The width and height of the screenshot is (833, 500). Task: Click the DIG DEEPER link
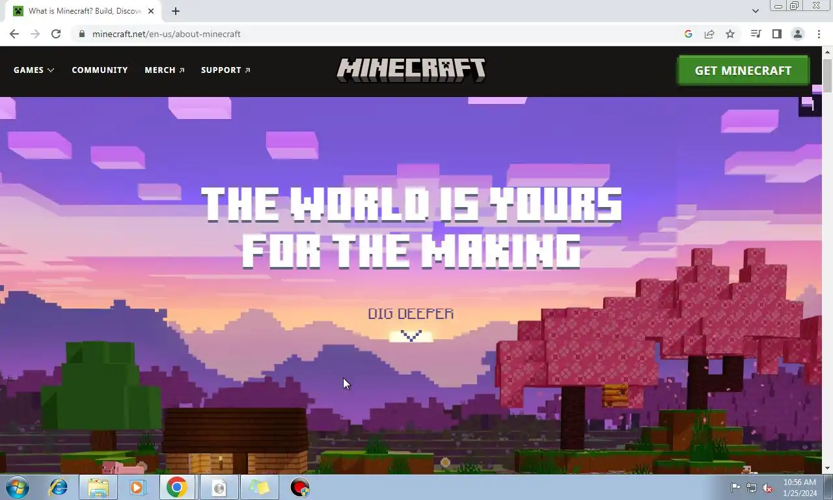point(411,314)
